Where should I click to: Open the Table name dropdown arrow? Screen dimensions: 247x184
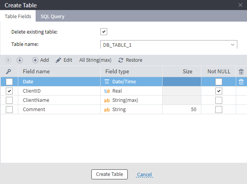pos(233,45)
